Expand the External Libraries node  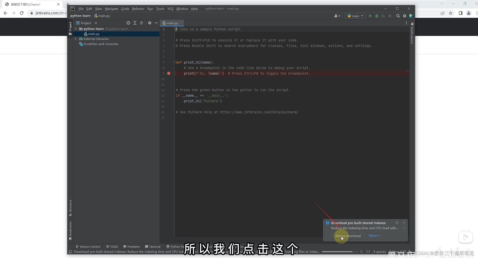pyautogui.click(x=76, y=39)
